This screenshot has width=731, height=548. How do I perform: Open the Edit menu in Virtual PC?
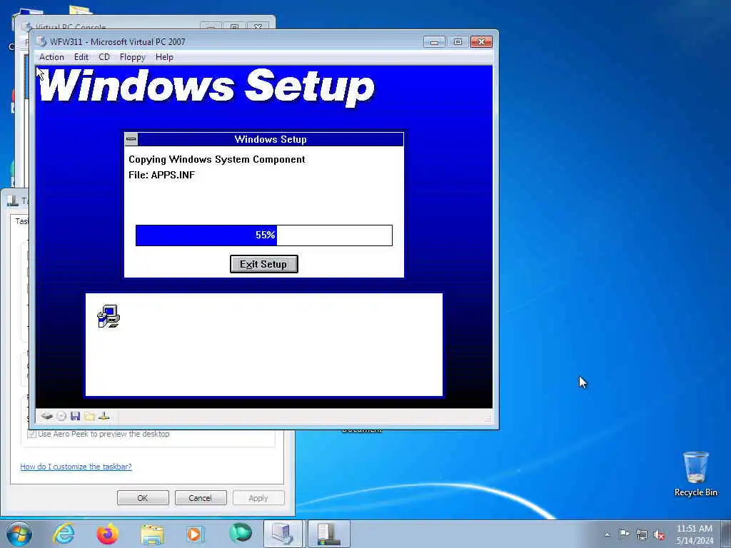click(81, 57)
